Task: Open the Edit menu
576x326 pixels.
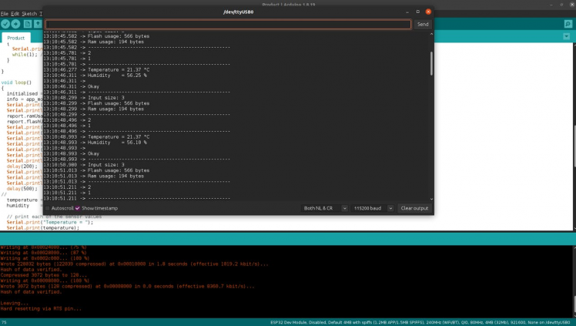Action: [x=15, y=14]
